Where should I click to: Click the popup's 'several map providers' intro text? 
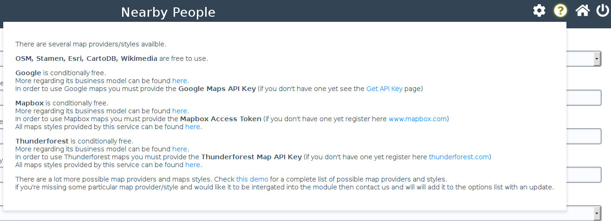[91, 44]
